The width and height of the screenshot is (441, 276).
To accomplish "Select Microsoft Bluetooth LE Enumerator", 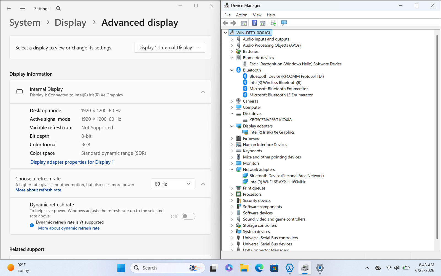I will point(281,95).
